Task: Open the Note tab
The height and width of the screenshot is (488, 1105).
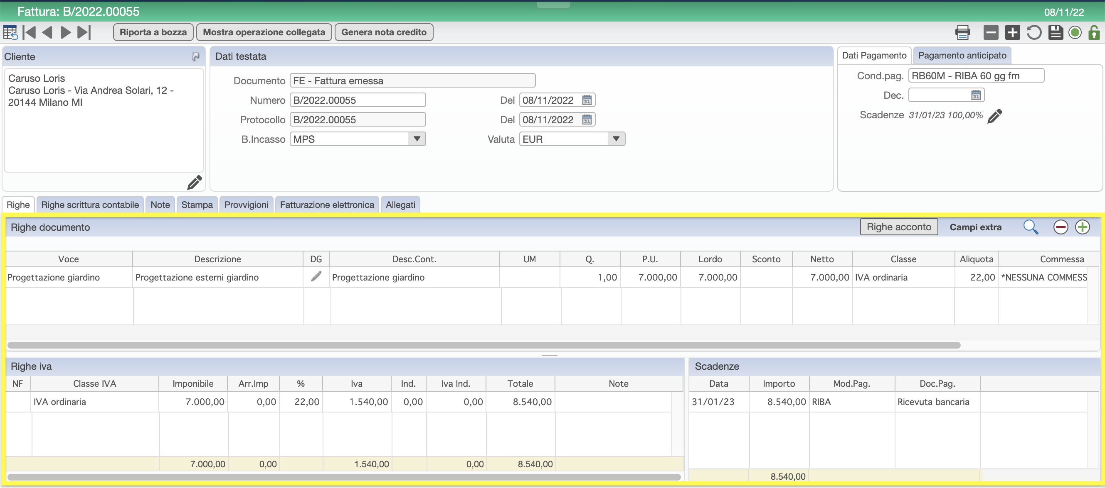Action: coord(160,205)
